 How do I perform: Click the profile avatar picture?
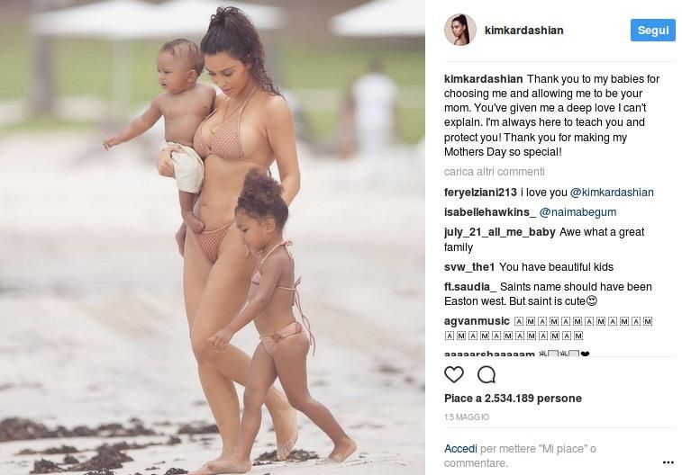(459, 30)
